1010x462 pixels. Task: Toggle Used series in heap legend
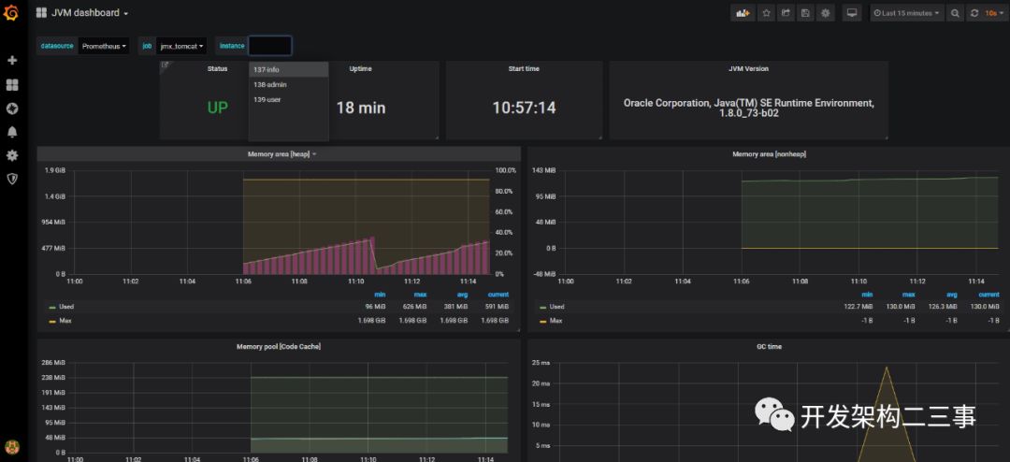pyautogui.click(x=65, y=307)
